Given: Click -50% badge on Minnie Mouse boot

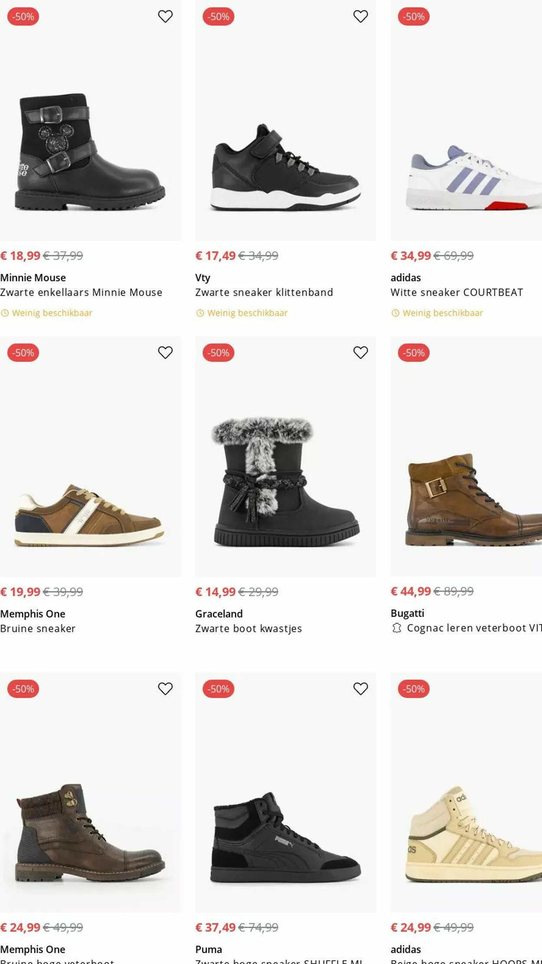Looking at the screenshot, I should click(x=23, y=16).
